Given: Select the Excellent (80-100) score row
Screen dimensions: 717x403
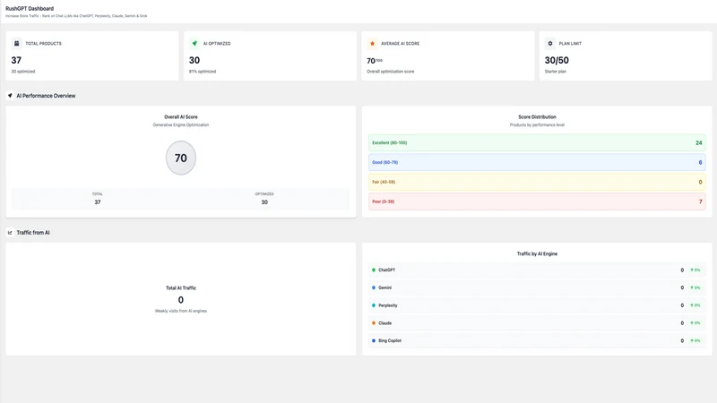Looking at the screenshot, I should coord(537,142).
